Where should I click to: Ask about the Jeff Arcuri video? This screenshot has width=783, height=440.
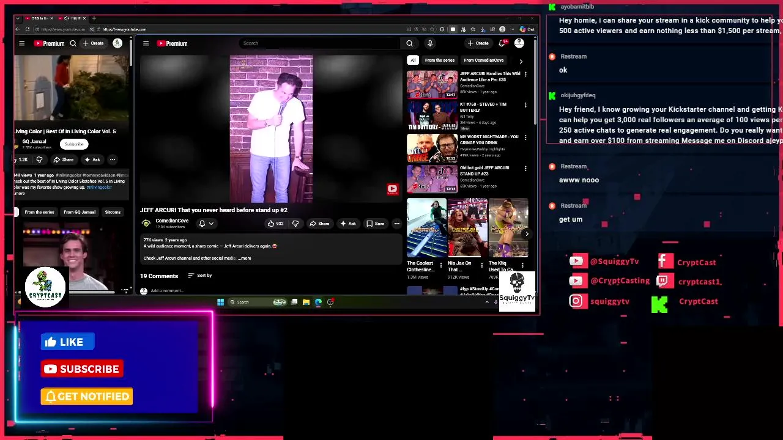coord(348,224)
